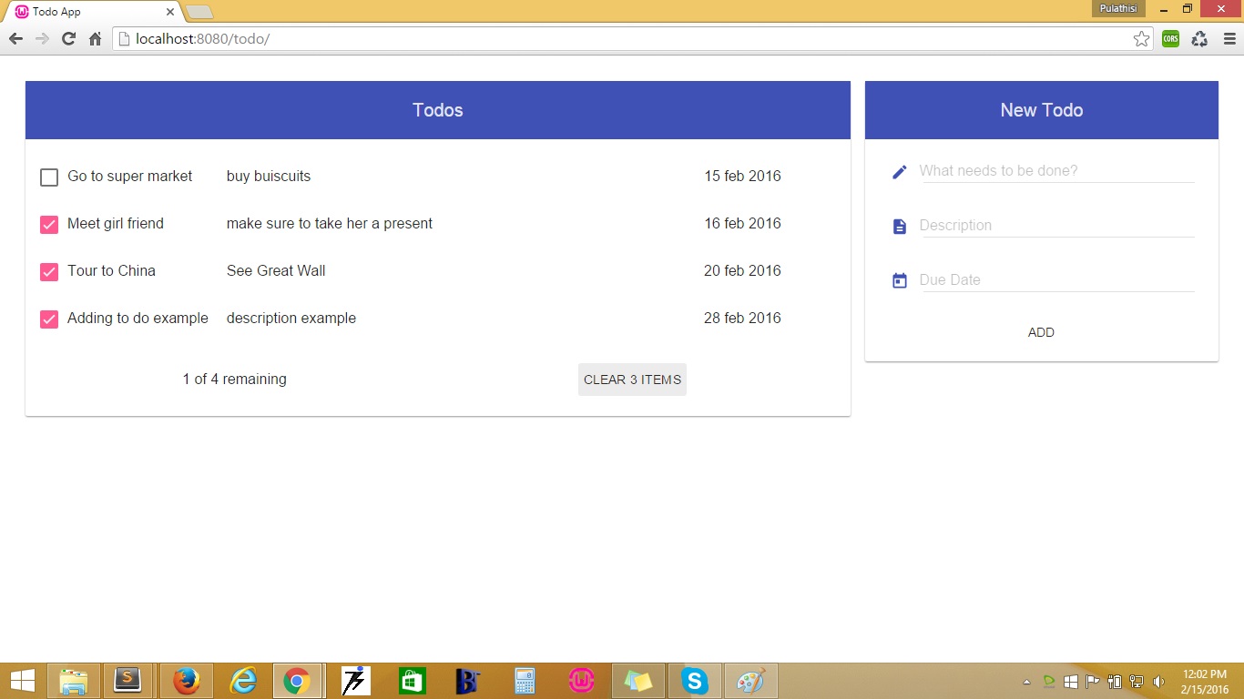This screenshot has height=699, width=1244.
Task: Open Skype from the taskbar
Action: [695, 681]
